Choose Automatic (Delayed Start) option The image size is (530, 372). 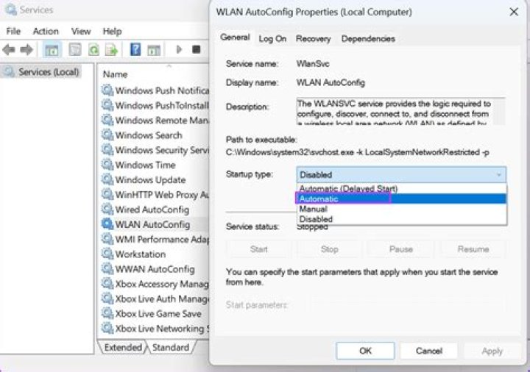tap(343, 189)
